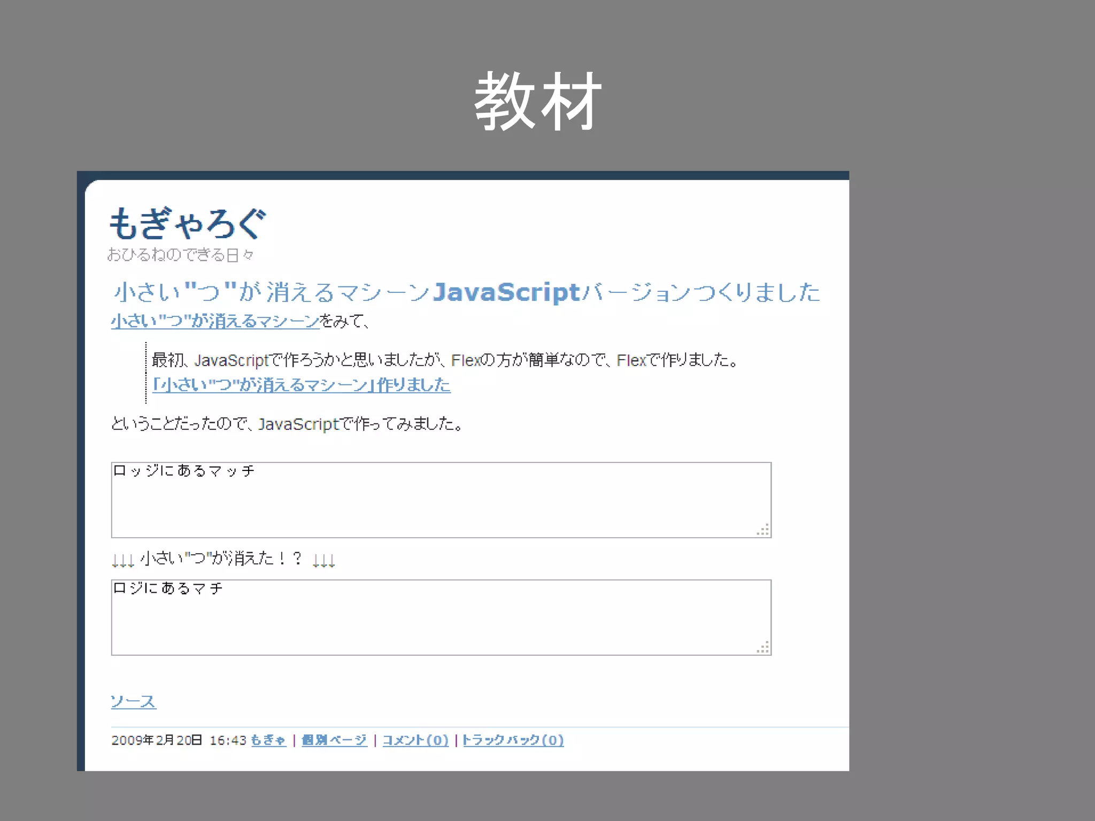
Task: Open the もぎゃ author link in footer
Action: [268, 740]
